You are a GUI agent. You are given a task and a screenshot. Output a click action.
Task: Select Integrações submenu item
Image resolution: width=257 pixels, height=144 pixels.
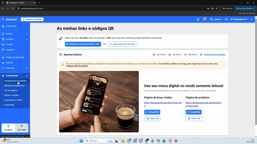[x=9, y=105]
